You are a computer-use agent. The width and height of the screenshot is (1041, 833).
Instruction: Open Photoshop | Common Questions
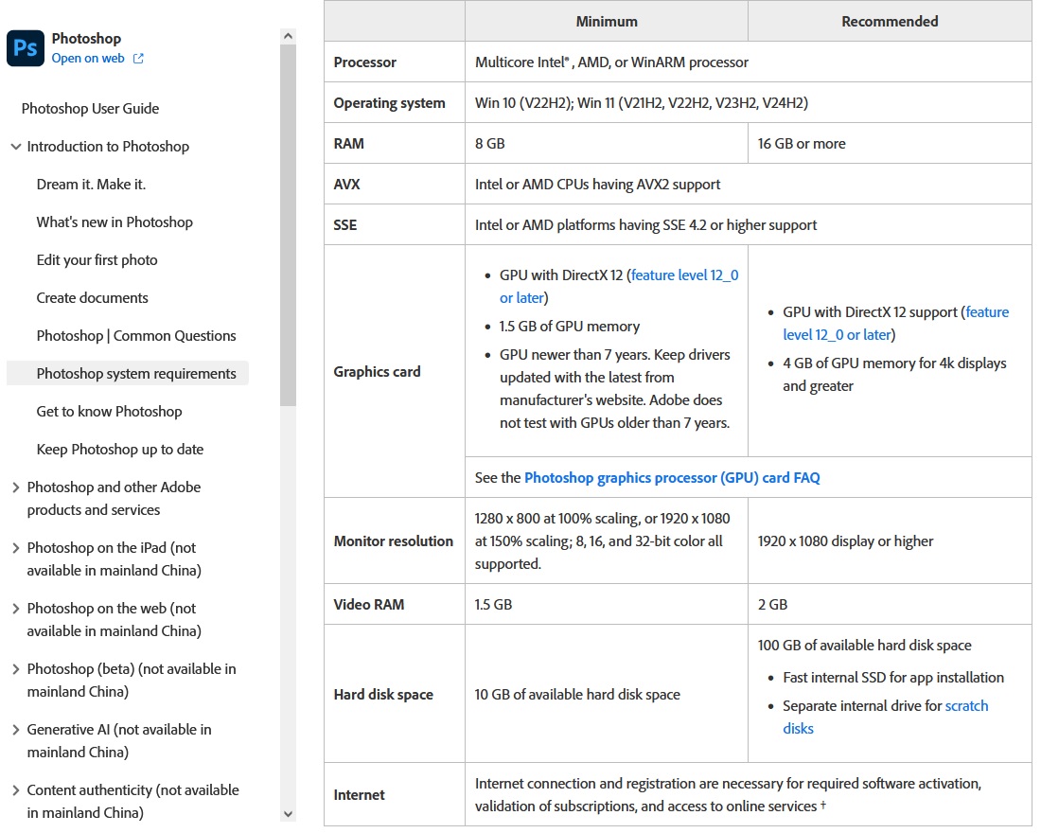pos(136,335)
